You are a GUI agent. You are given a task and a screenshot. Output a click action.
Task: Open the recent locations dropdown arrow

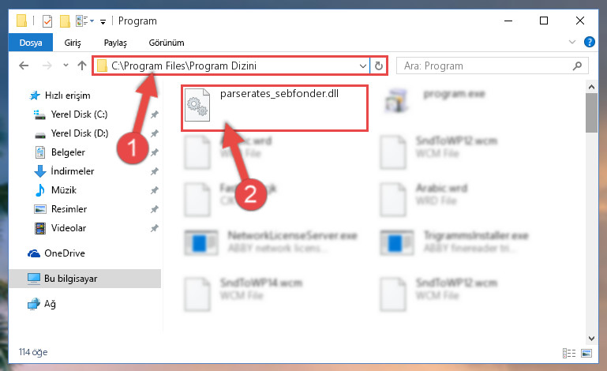(x=66, y=66)
